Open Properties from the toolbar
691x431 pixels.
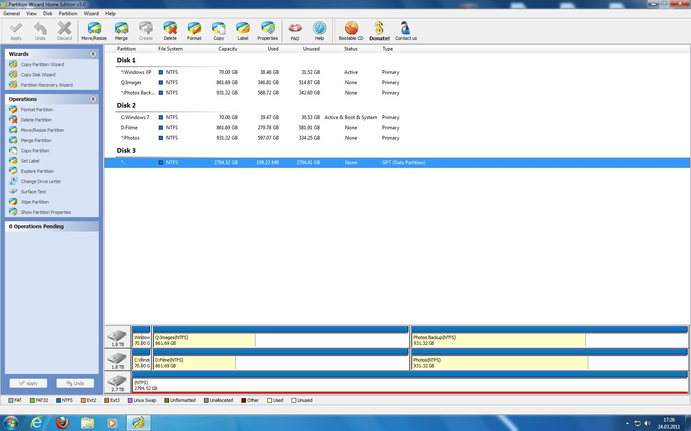pos(268,31)
